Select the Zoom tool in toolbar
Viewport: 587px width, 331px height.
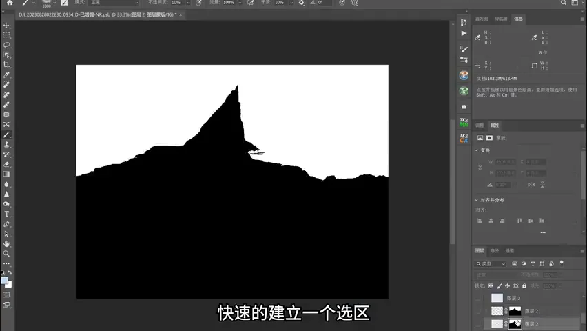click(6, 254)
